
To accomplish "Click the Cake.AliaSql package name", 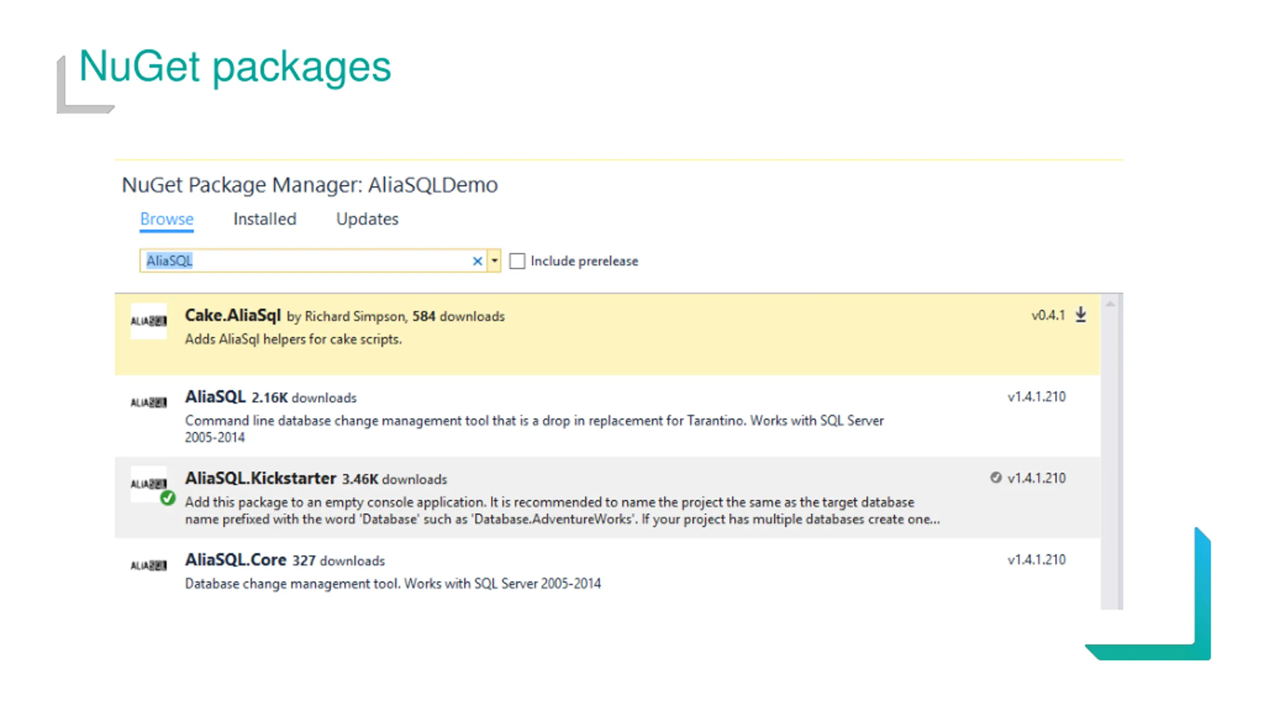I will pyautogui.click(x=233, y=315).
